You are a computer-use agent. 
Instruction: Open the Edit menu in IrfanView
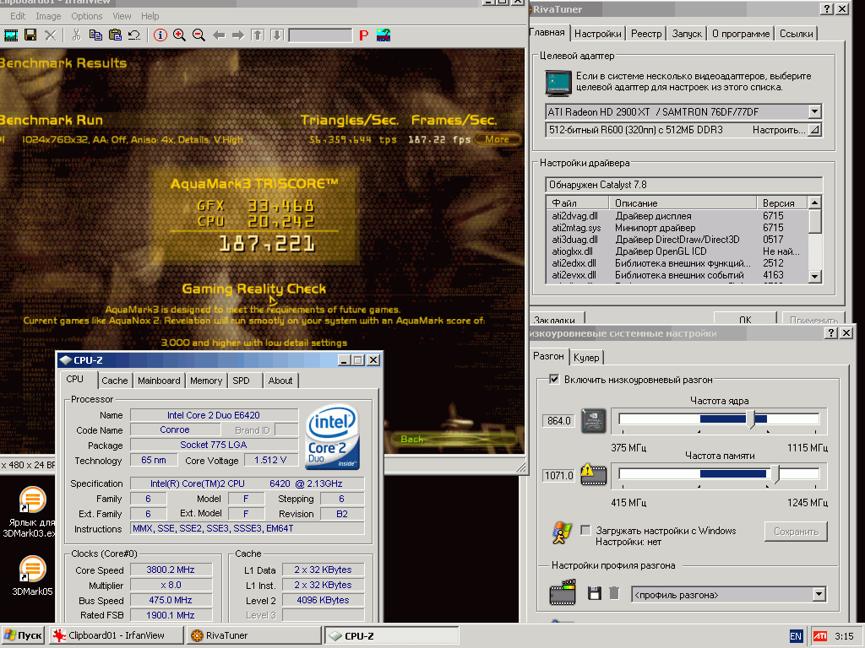click(x=18, y=16)
